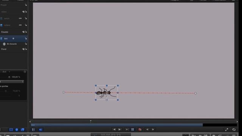Image resolution: width=242 pixels, height=136 pixels.
Task: Open the HUD Ant title dropdown
Action: [9, 72]
